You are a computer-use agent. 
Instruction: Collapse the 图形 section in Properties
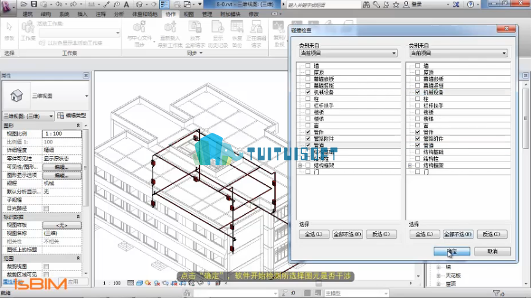coord(78,125)
